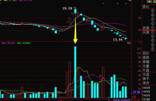
Task: Click the 2017/5/10 date marker on axis
Action: coord(122,100)
